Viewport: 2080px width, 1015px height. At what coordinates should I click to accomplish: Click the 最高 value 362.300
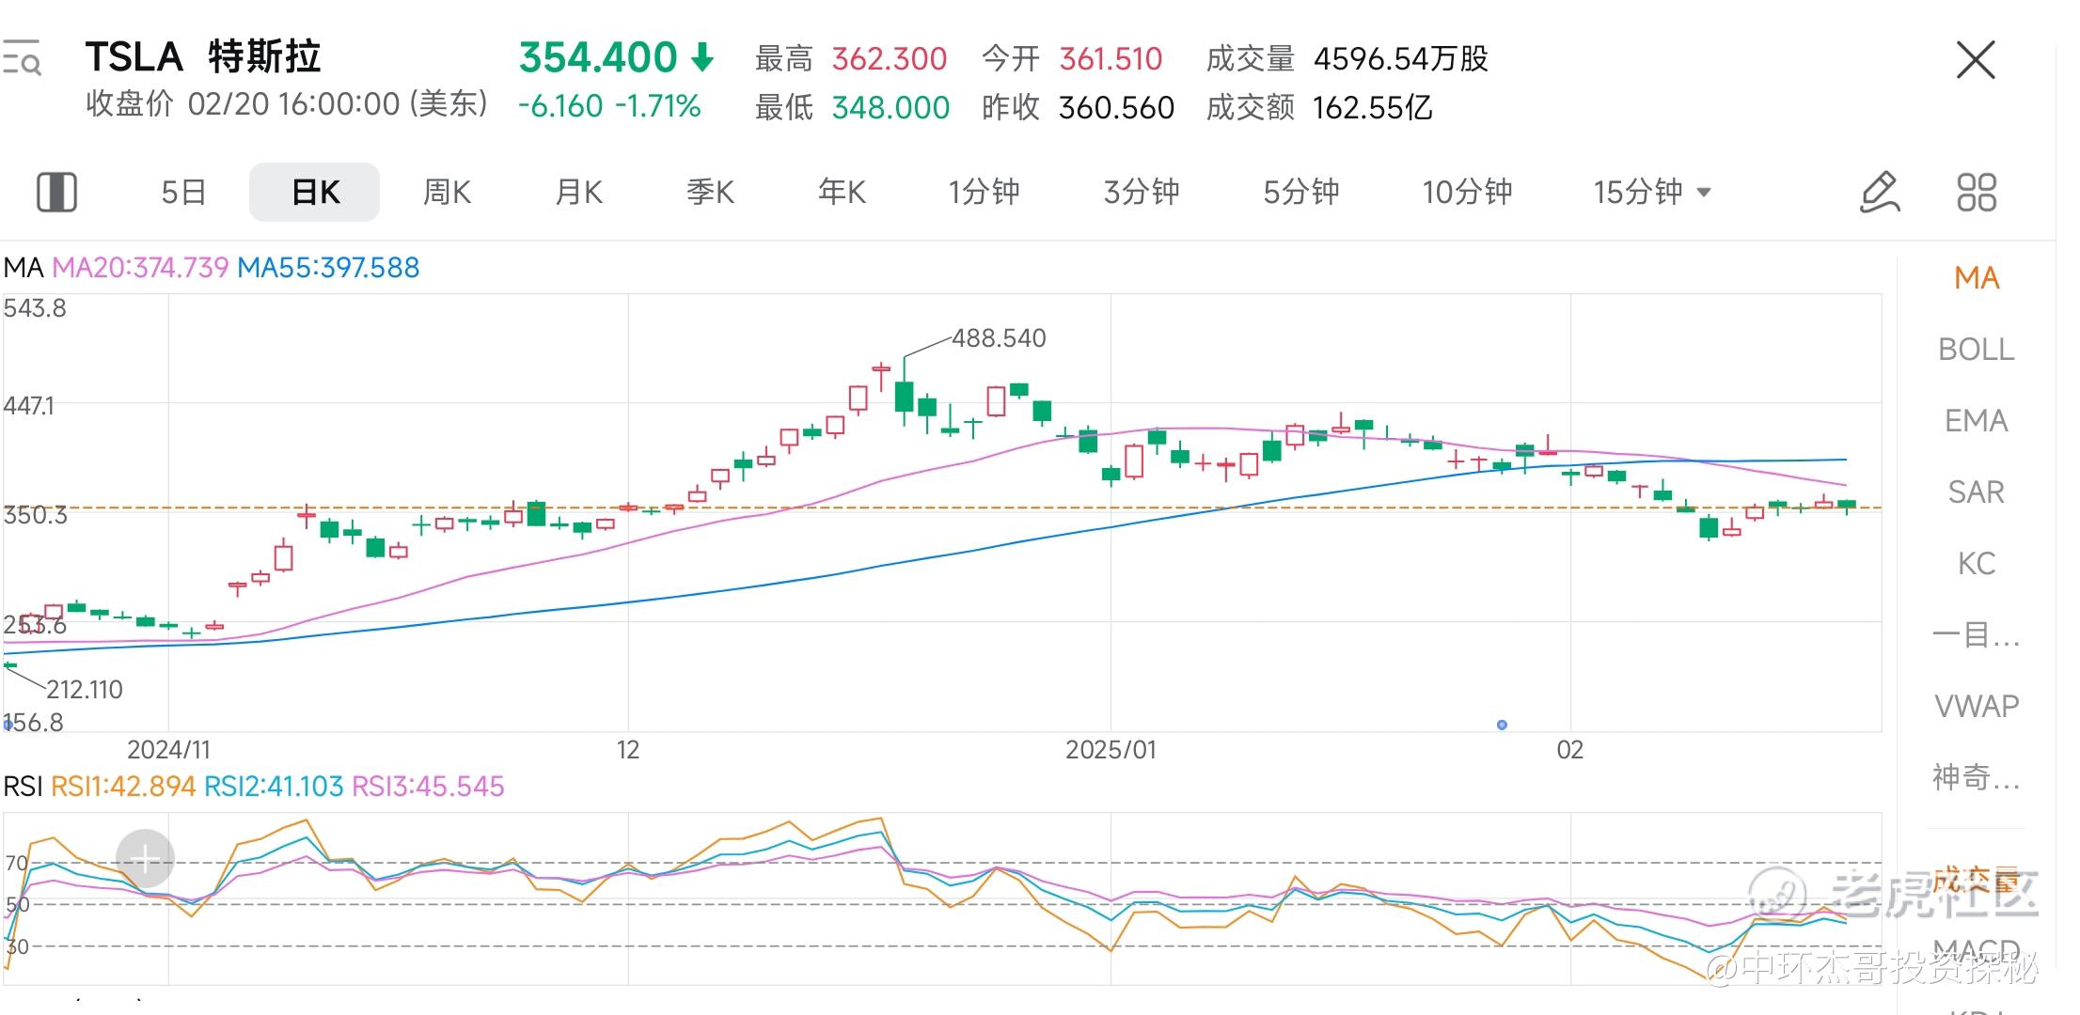890,59
